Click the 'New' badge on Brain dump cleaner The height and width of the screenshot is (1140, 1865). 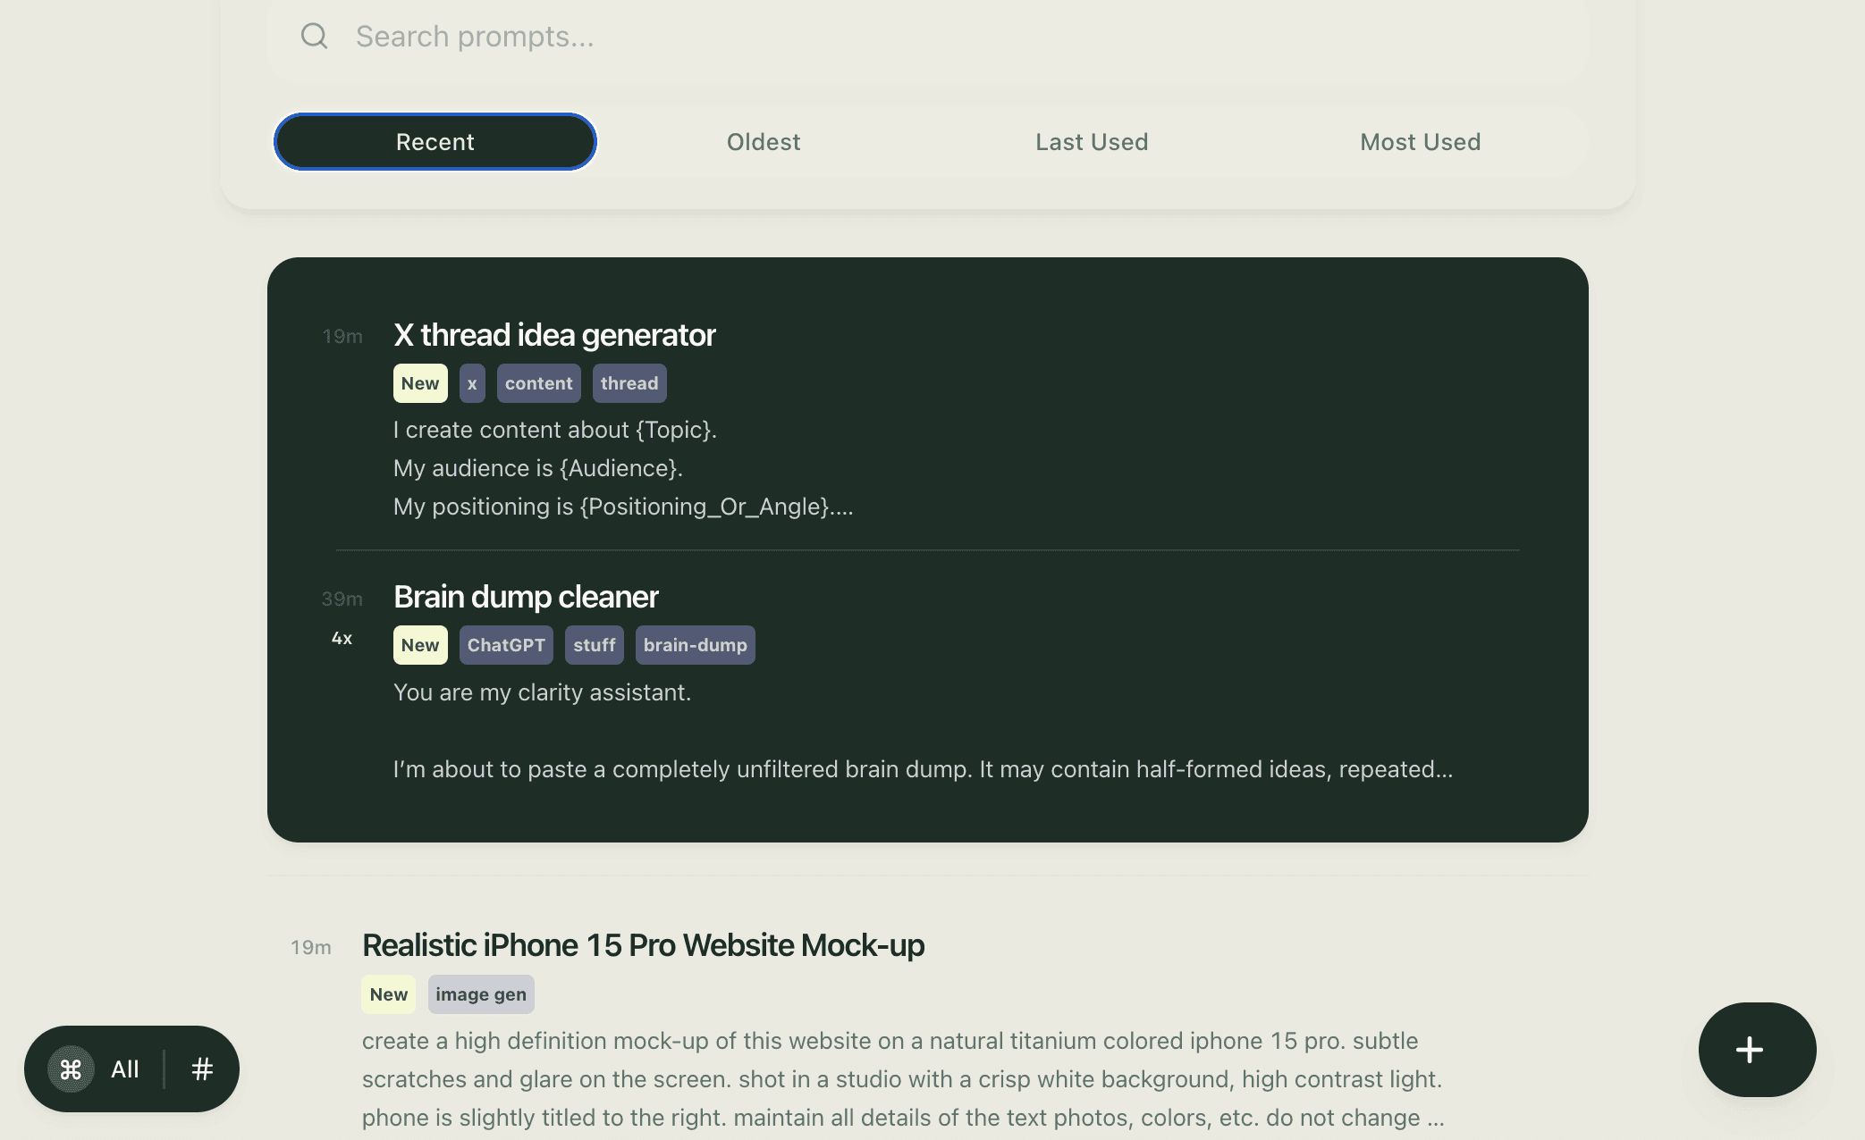click(x=419, y=644)
